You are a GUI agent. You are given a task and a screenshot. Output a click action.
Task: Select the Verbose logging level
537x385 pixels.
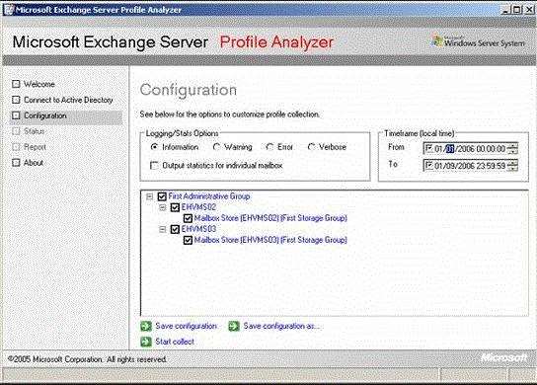311,147
